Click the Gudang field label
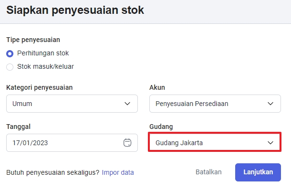Screen dimensions: 291x191 point(161,127)
